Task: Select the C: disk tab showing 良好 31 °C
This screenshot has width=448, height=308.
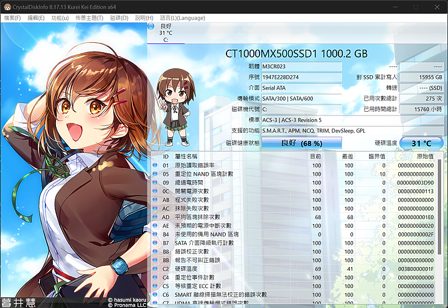Action: [166, 33]
